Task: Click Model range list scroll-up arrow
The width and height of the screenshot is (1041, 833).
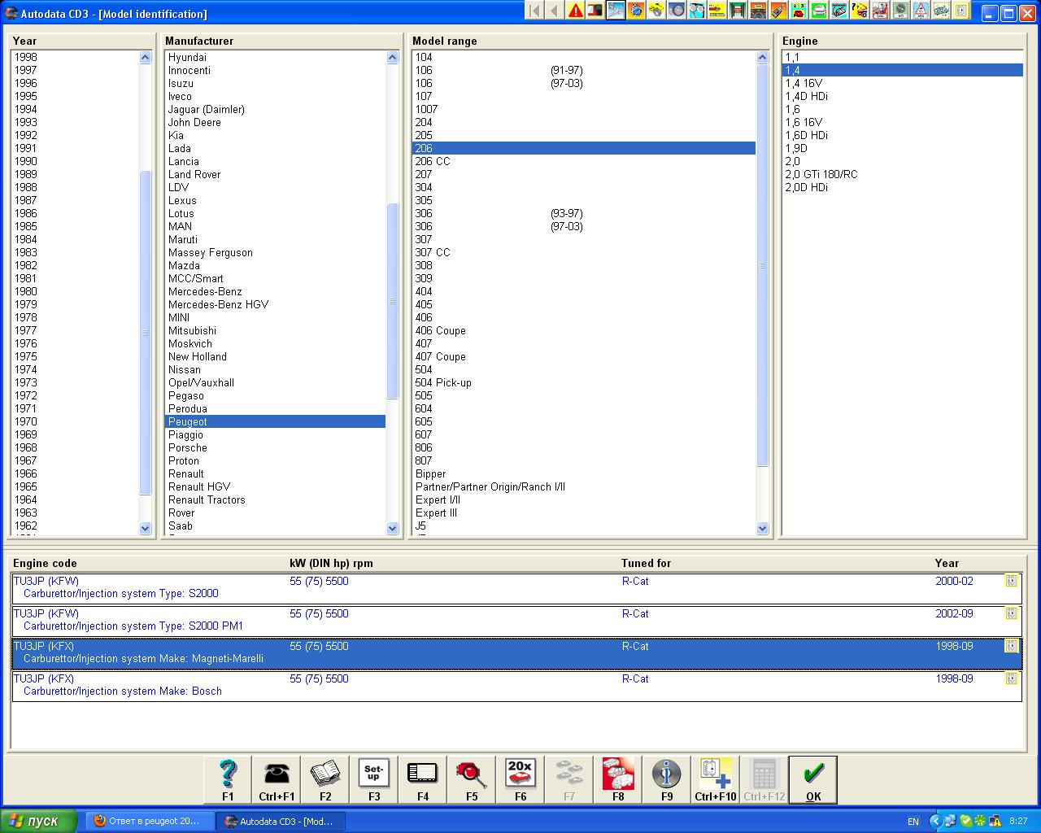Action: point(762,58)
